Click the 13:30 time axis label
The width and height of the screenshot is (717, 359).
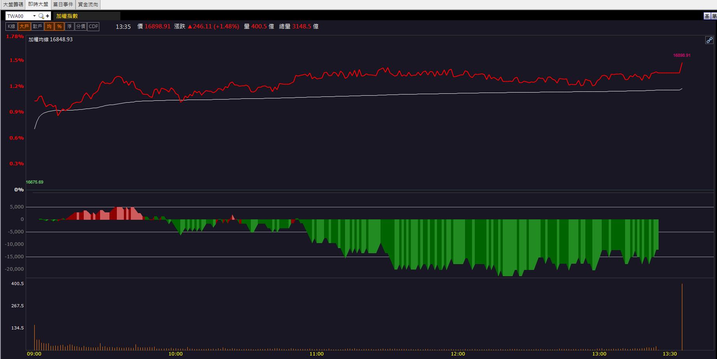[669, 354]
